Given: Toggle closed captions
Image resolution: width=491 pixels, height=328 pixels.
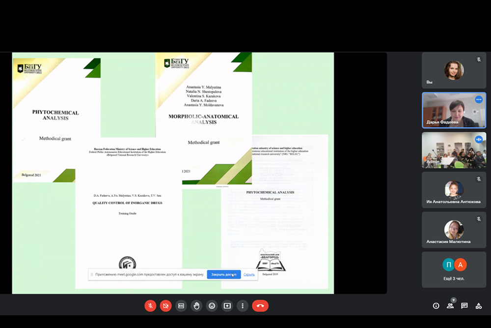Looking at the screenshot, I should click(181, 306).
